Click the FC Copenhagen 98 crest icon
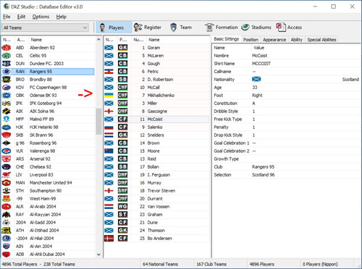Image resolution: width=362 pixels, height=269 pixels. click(x=7, y=87)
